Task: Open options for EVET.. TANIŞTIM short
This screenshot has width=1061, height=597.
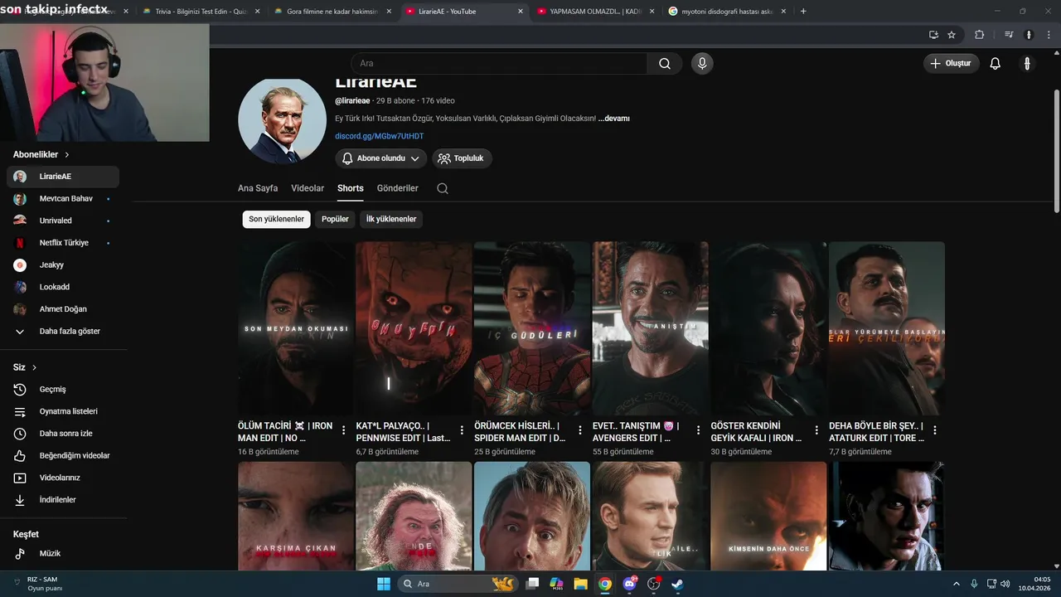Action: pyautogui.click(x=698, y=431)
